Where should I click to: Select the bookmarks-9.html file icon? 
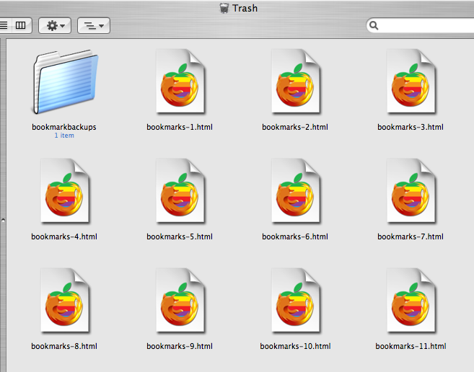180,301
